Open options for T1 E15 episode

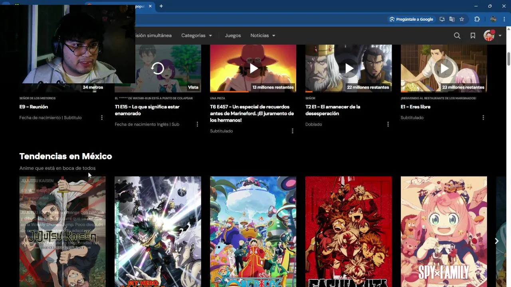(197, 124)
